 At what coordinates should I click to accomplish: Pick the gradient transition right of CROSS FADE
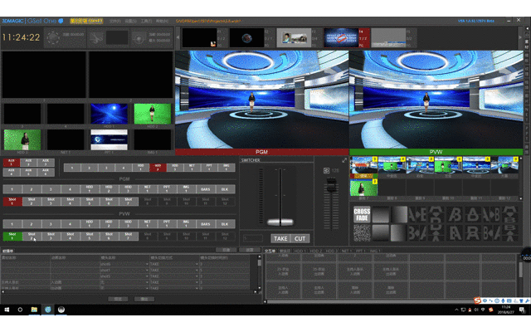[x=381, y=214]
